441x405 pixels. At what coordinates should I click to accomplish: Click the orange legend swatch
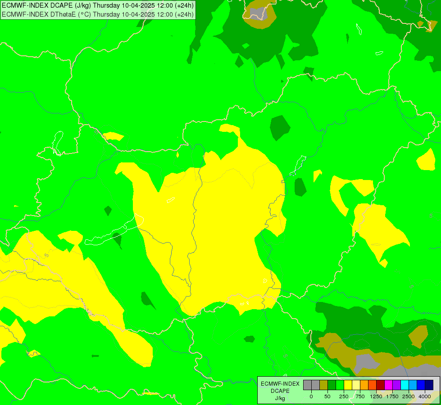tap(364, 385)
